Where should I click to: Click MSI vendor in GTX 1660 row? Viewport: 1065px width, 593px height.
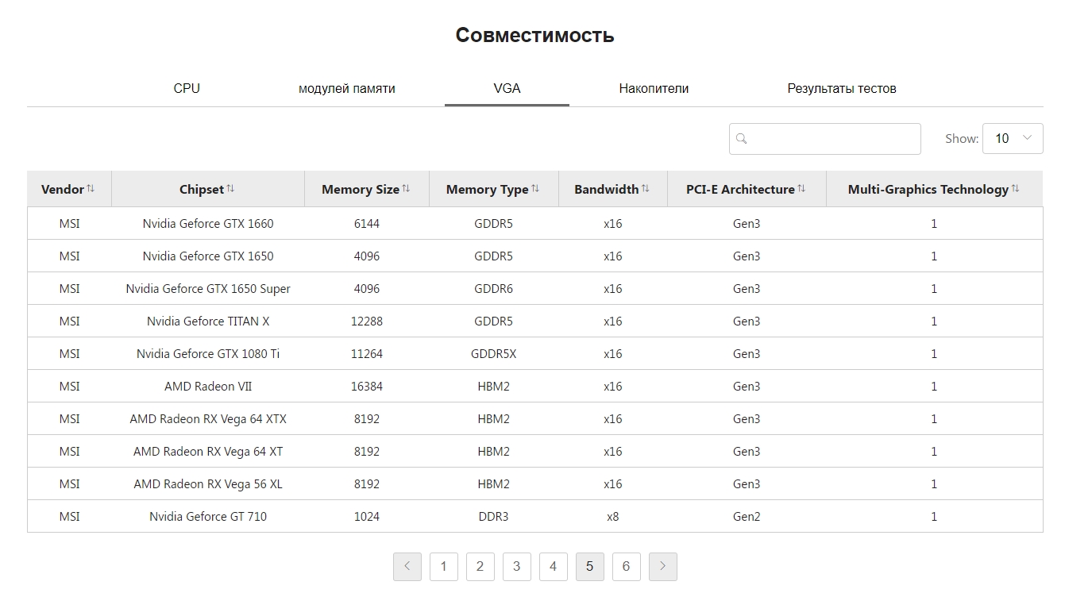70,224
